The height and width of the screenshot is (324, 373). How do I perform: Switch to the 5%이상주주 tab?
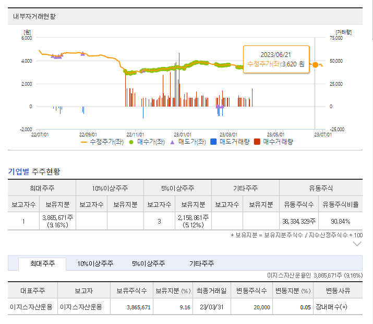(x=149, y=264)
